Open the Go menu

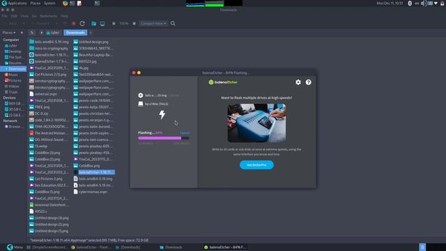tap(34, 16)
